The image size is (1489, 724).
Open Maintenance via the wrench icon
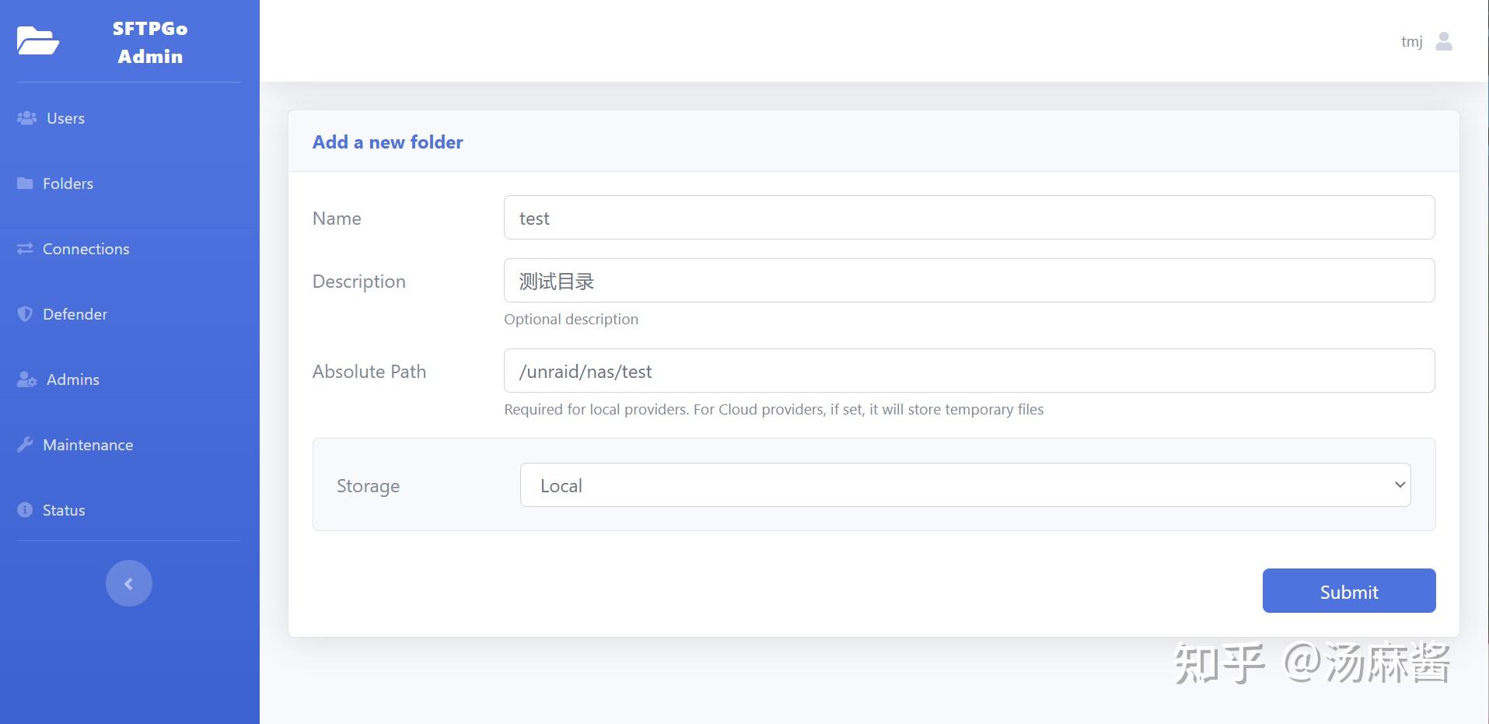pos(24,444)
